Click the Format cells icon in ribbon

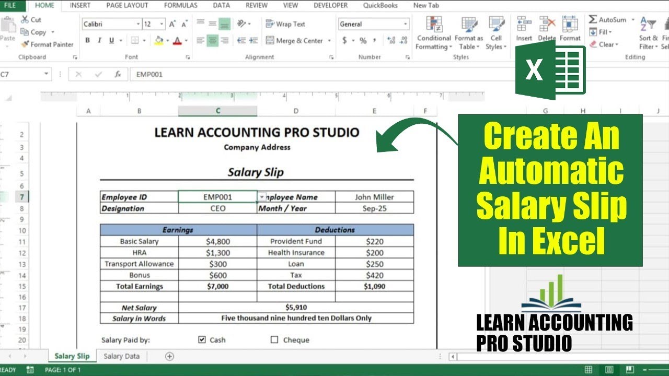point(570,24)
